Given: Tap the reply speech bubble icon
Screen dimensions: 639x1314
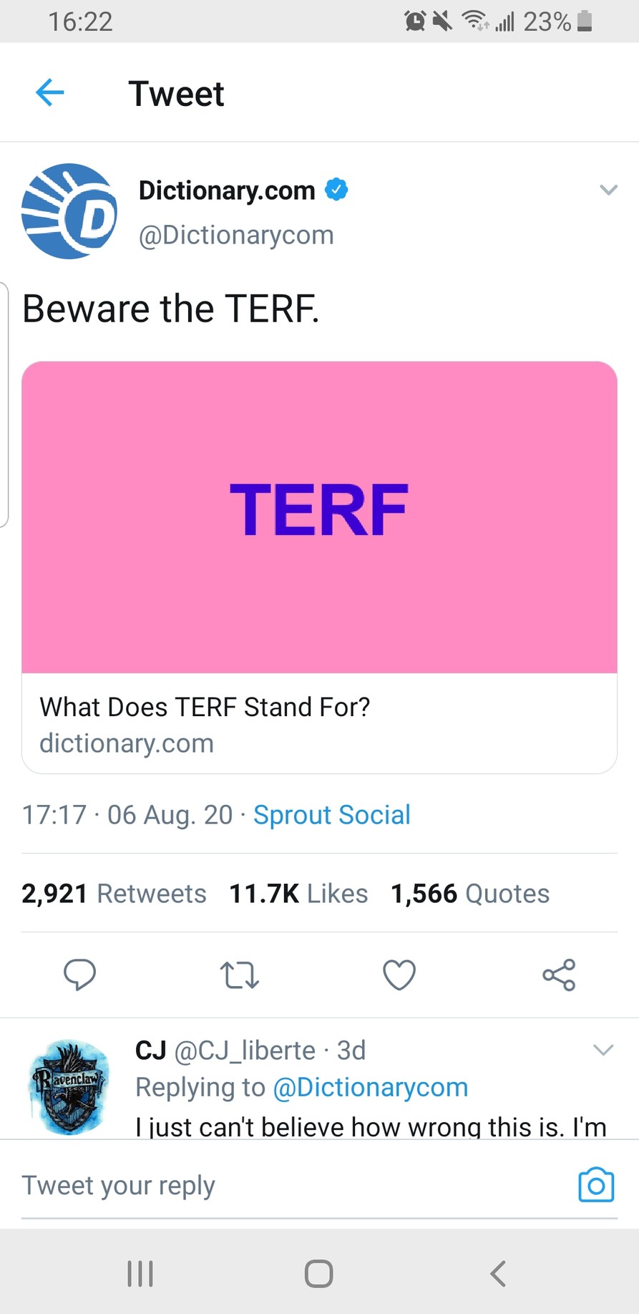Looking at the screenshot, I should click(79, 974).
